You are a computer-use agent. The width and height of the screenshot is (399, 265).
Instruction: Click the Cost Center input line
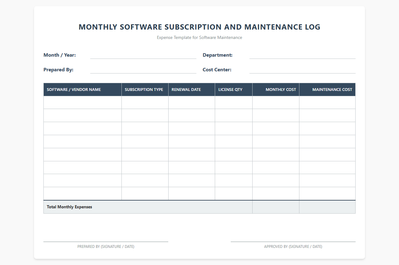coord(302,70)
